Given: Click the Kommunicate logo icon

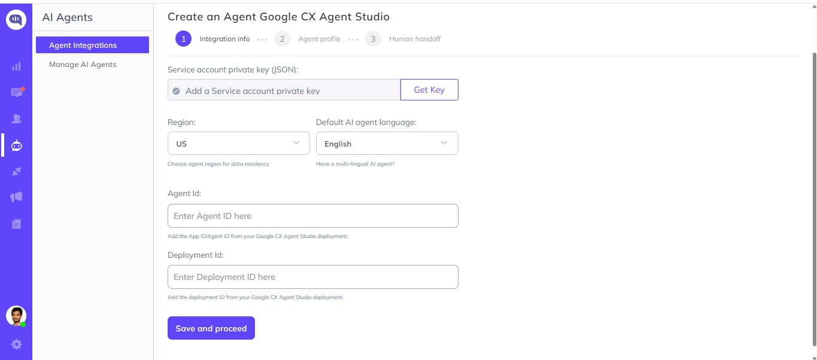Looking at the screenshot, I should point(16,20).
